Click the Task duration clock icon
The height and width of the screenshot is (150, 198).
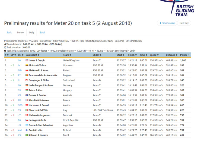[x=5, y=48]
